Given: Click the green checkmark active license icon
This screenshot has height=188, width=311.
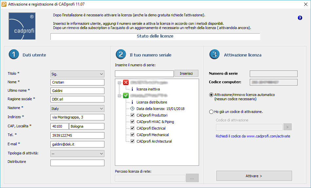Looking at the screenshot, I should pos(126,96).
